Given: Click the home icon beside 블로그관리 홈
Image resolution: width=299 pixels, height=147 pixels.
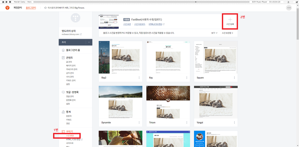Looking at the screenshot, I should pos(63,50).
